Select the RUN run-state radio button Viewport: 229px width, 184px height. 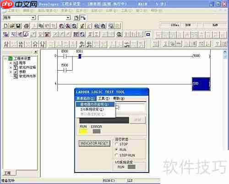point(116,150)
